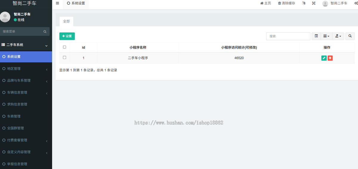Viewport: 358px width, 169px height.
Task: Open 车商管理 sidebar item
Action: pyautogui.click(x=26, y=116)
